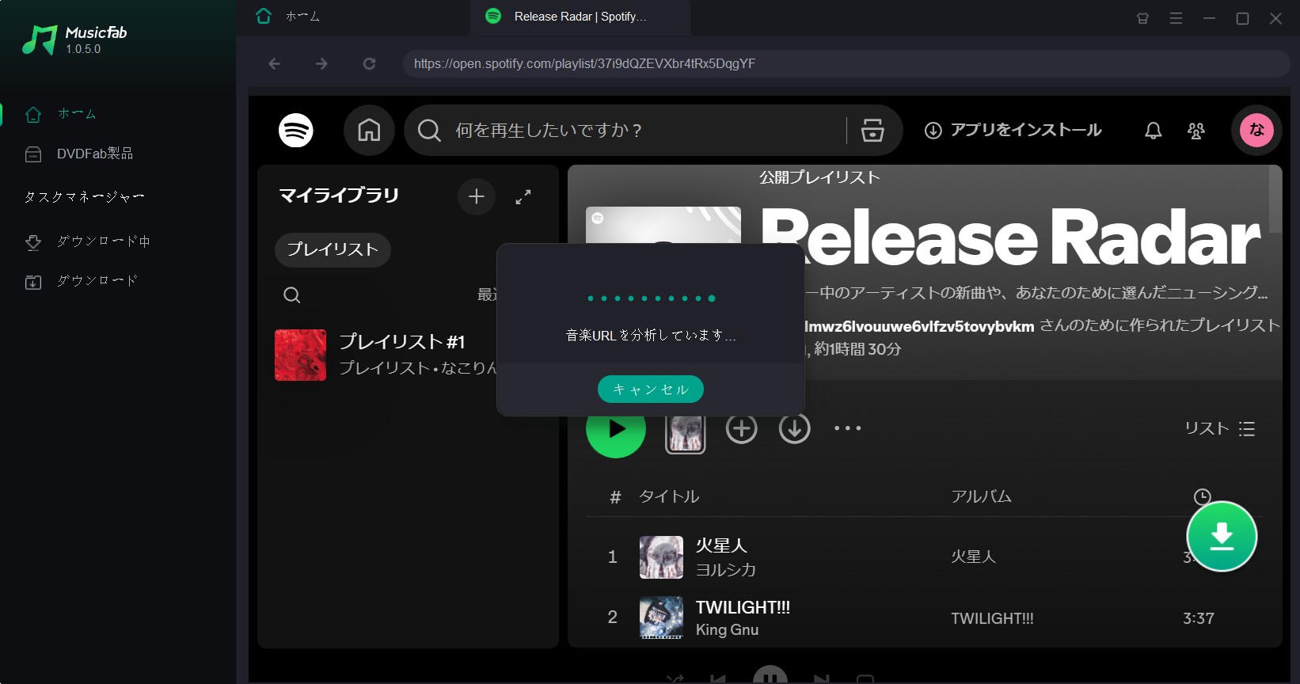Open the TWILIGHT!!! album link

coord(992,618)
